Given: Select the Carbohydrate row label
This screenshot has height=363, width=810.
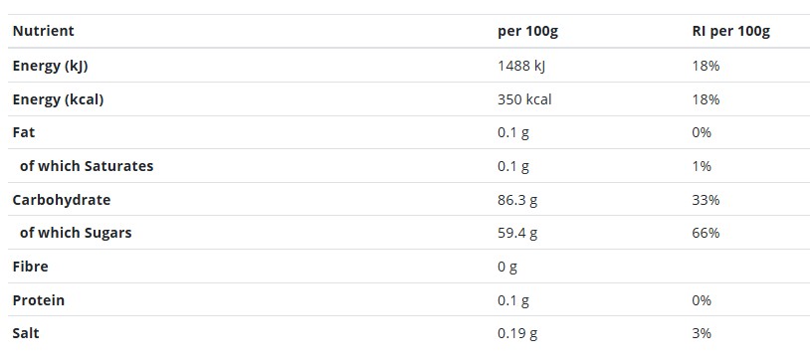Looking at the screenshot, I should click(x=62, y=200).
